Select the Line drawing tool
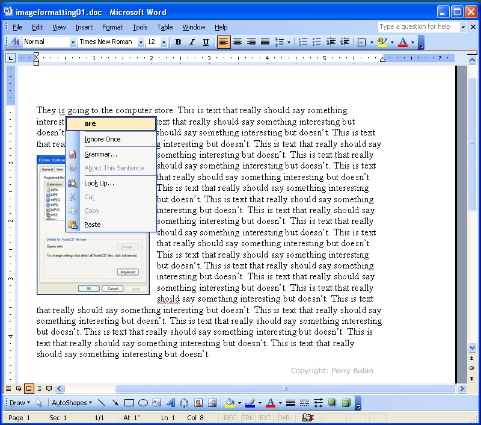Image resolution: width=481 pixels, height=425 pixels. [x=101, y=403]
